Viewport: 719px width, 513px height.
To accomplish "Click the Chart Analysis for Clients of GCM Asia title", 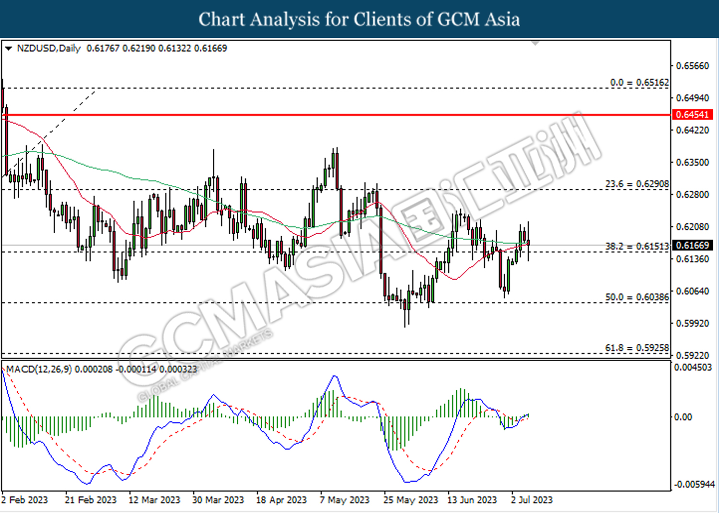I will tap(359, 20).
